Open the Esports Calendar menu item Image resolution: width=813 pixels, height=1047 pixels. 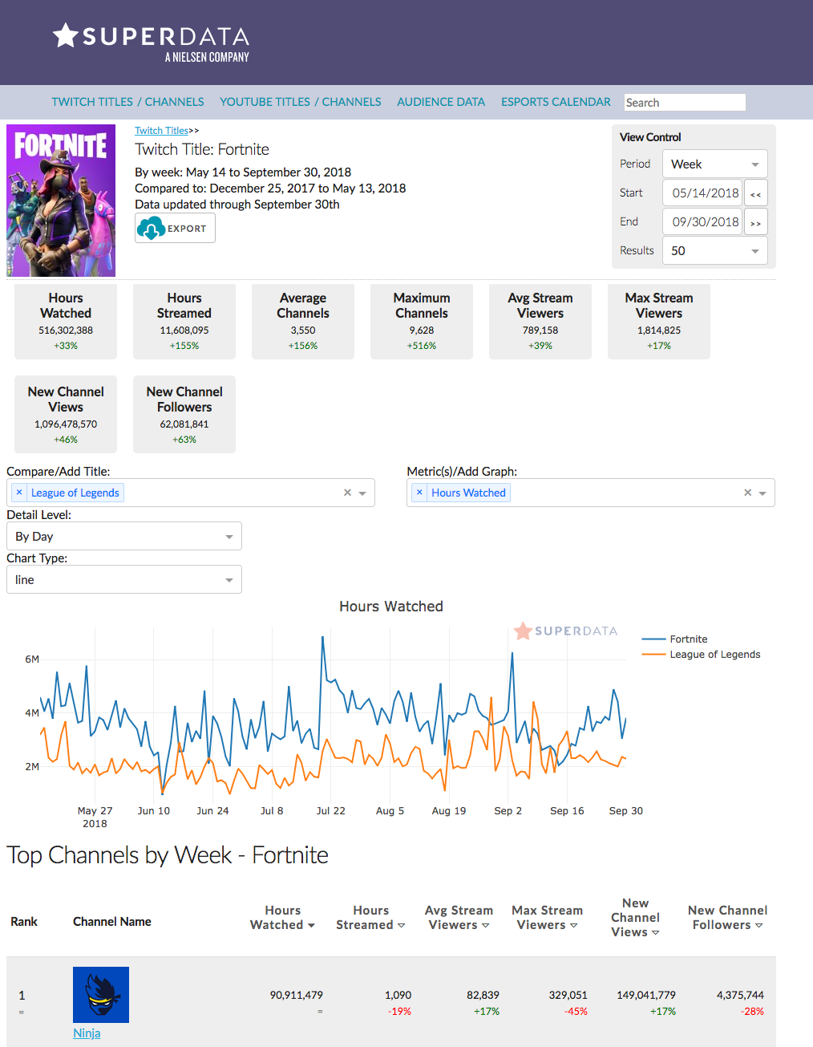tap(556, 102)
